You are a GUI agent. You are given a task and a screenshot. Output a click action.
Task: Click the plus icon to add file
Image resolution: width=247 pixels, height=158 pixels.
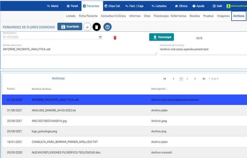coord(87,27)
